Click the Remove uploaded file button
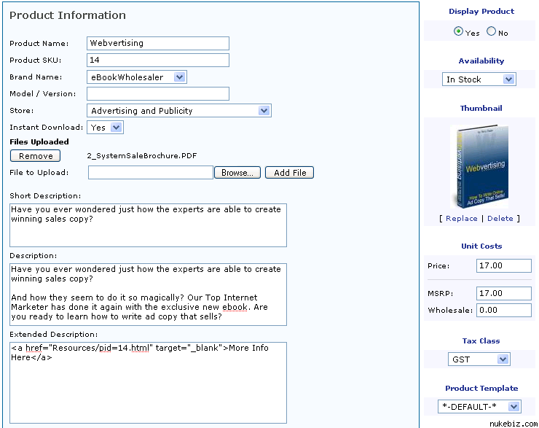The width and height of the screenshot is (539, 428). (36, 155)
